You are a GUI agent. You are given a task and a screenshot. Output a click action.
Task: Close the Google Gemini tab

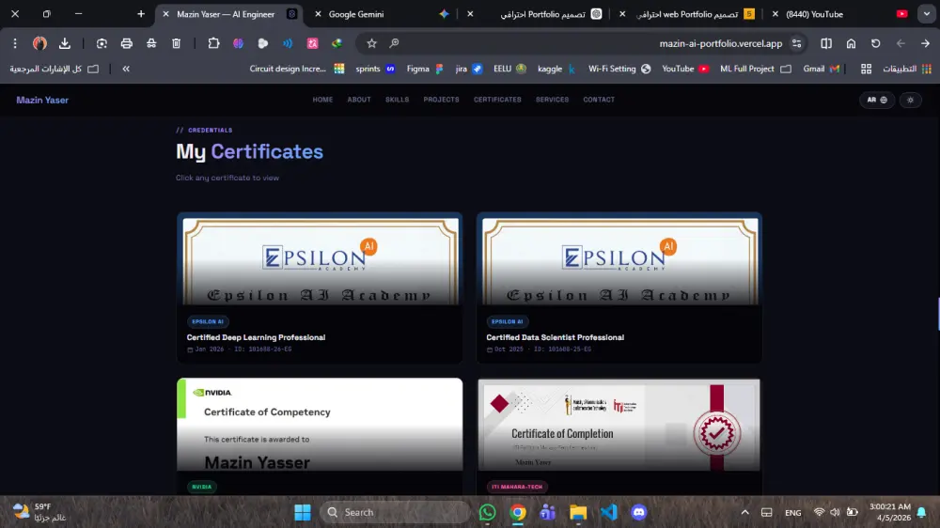pos(318,14)
